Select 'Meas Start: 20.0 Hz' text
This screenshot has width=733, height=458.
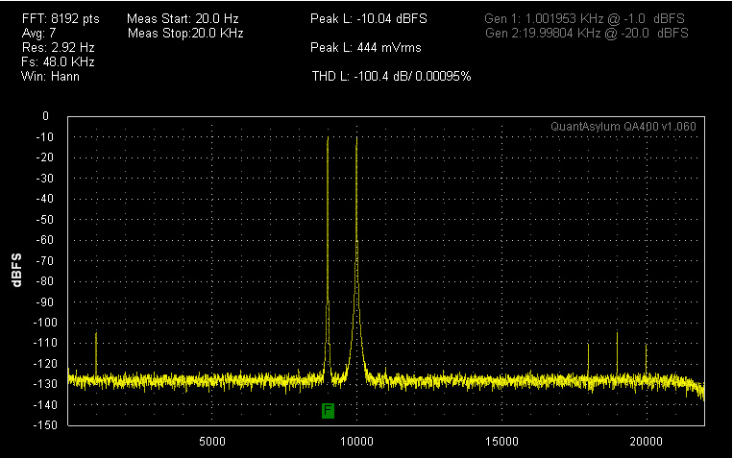point(183,19)
